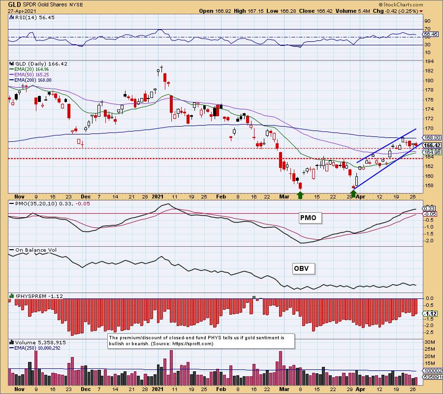The image size is (443, 394).
Task: Click the Open 166.92 value
Action: tap(215, 11)
